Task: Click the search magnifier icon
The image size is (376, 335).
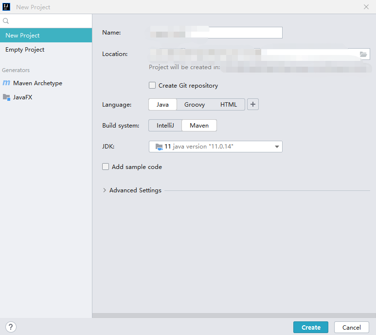Action: click(x=6, y=21)
